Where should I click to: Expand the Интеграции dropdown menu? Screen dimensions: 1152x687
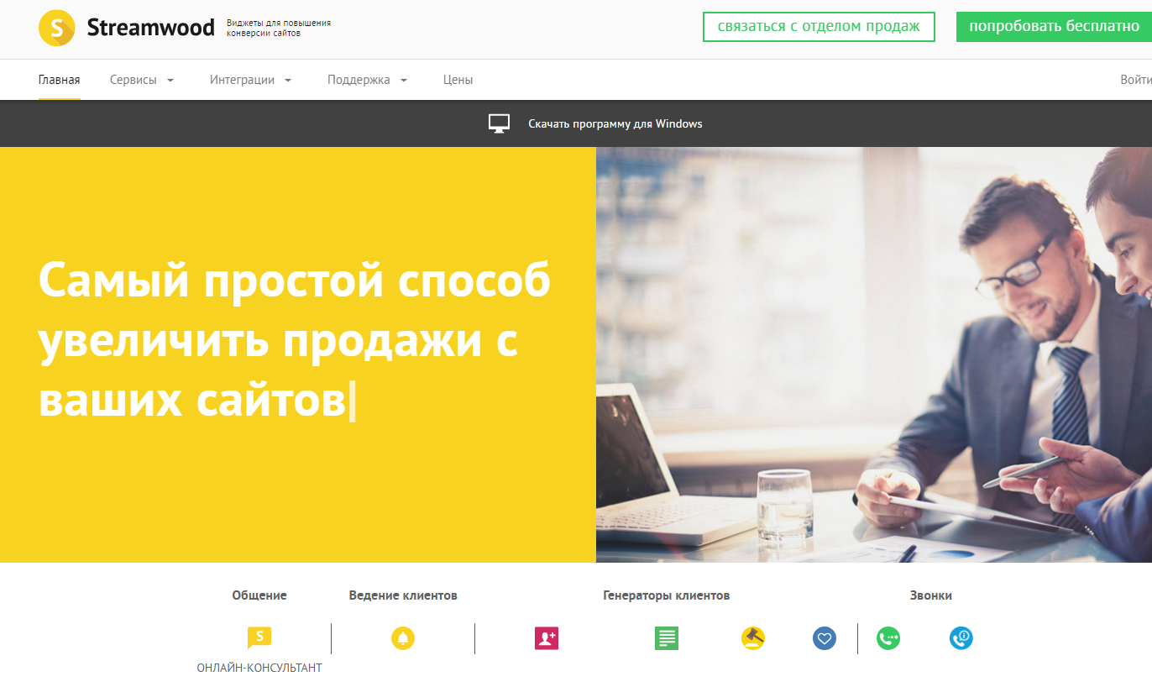tap(251, 80)
